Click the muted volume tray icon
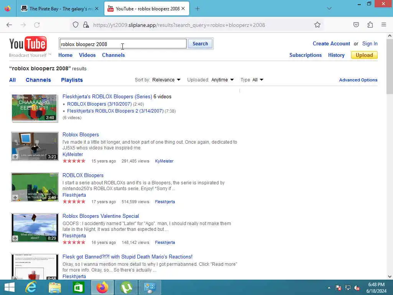 [x=357, y=288]
